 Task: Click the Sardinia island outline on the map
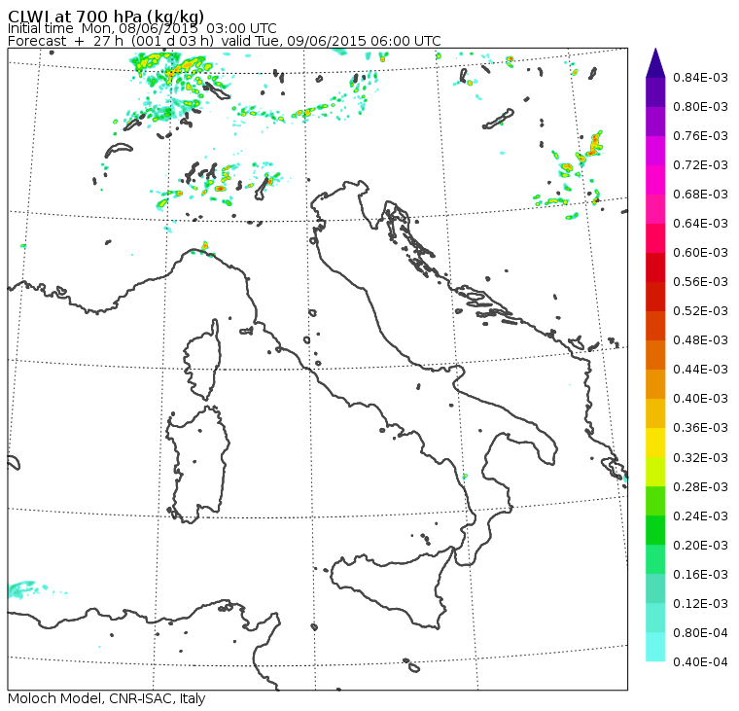(x=197, y=464)
